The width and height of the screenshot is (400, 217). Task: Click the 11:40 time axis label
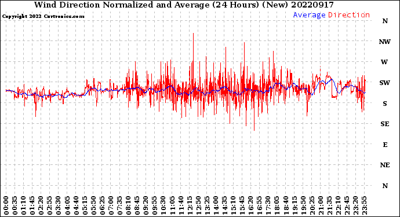pos(181,205)
